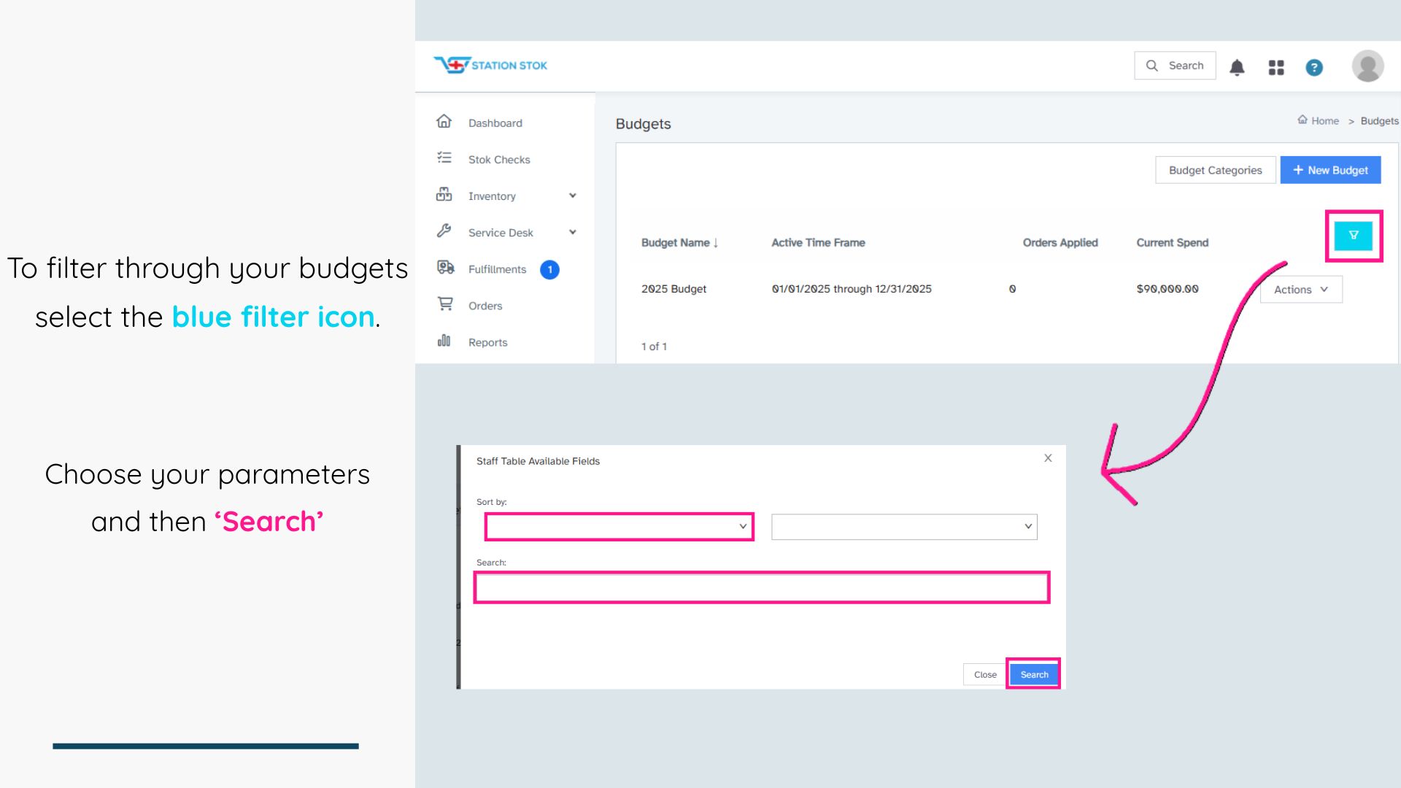1401x788 pixels.
Task: Open the Actions dropdown for 2025 Budget
Action: point(1300,290)
